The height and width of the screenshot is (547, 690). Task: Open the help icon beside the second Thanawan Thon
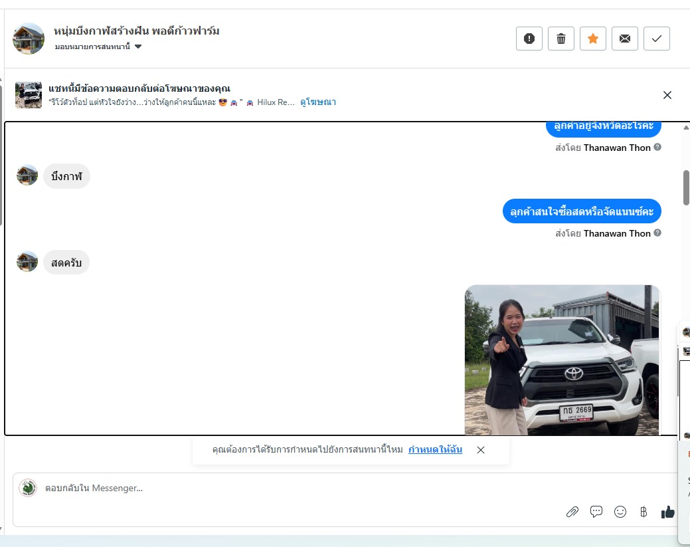point(657,233)
